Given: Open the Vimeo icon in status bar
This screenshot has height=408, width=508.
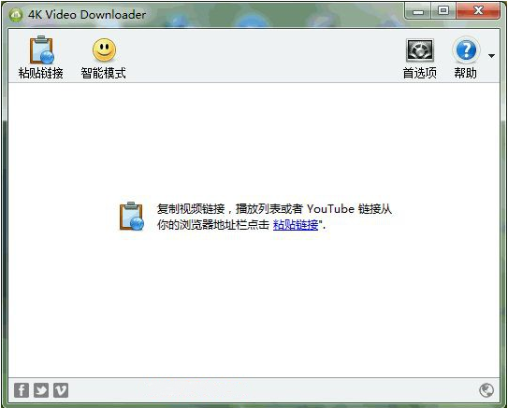Looking at the screenshot, I should [61, 390].
